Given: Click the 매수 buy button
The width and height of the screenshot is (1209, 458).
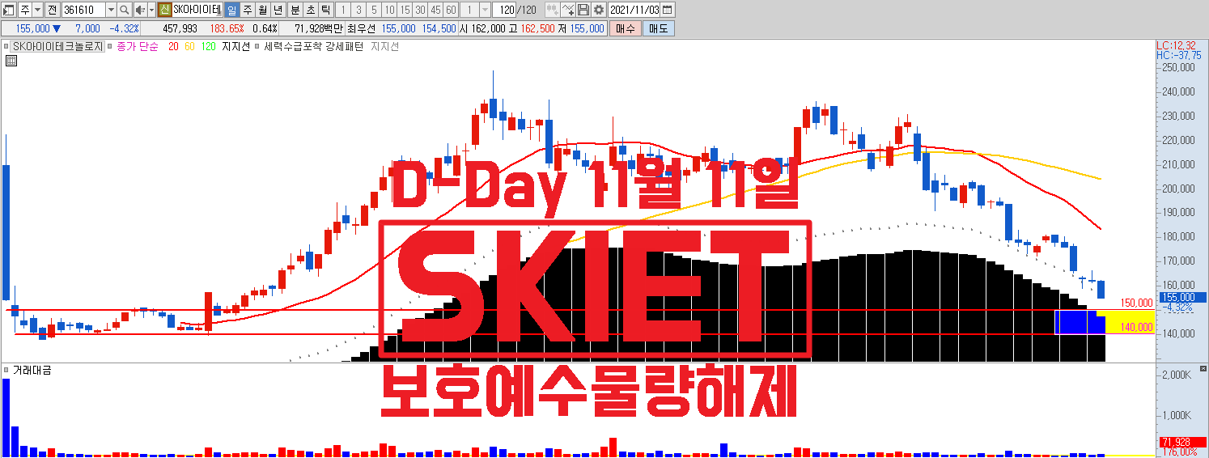Looking at the screenshot, I should pos(625,28).
